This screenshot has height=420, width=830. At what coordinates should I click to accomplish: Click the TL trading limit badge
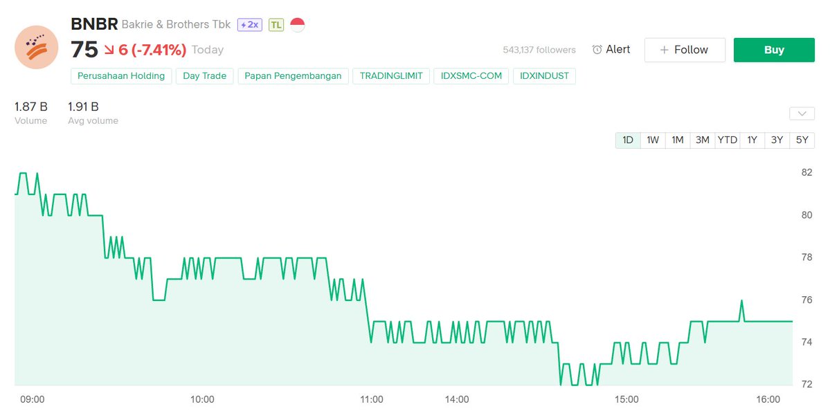tap(276, 25)
